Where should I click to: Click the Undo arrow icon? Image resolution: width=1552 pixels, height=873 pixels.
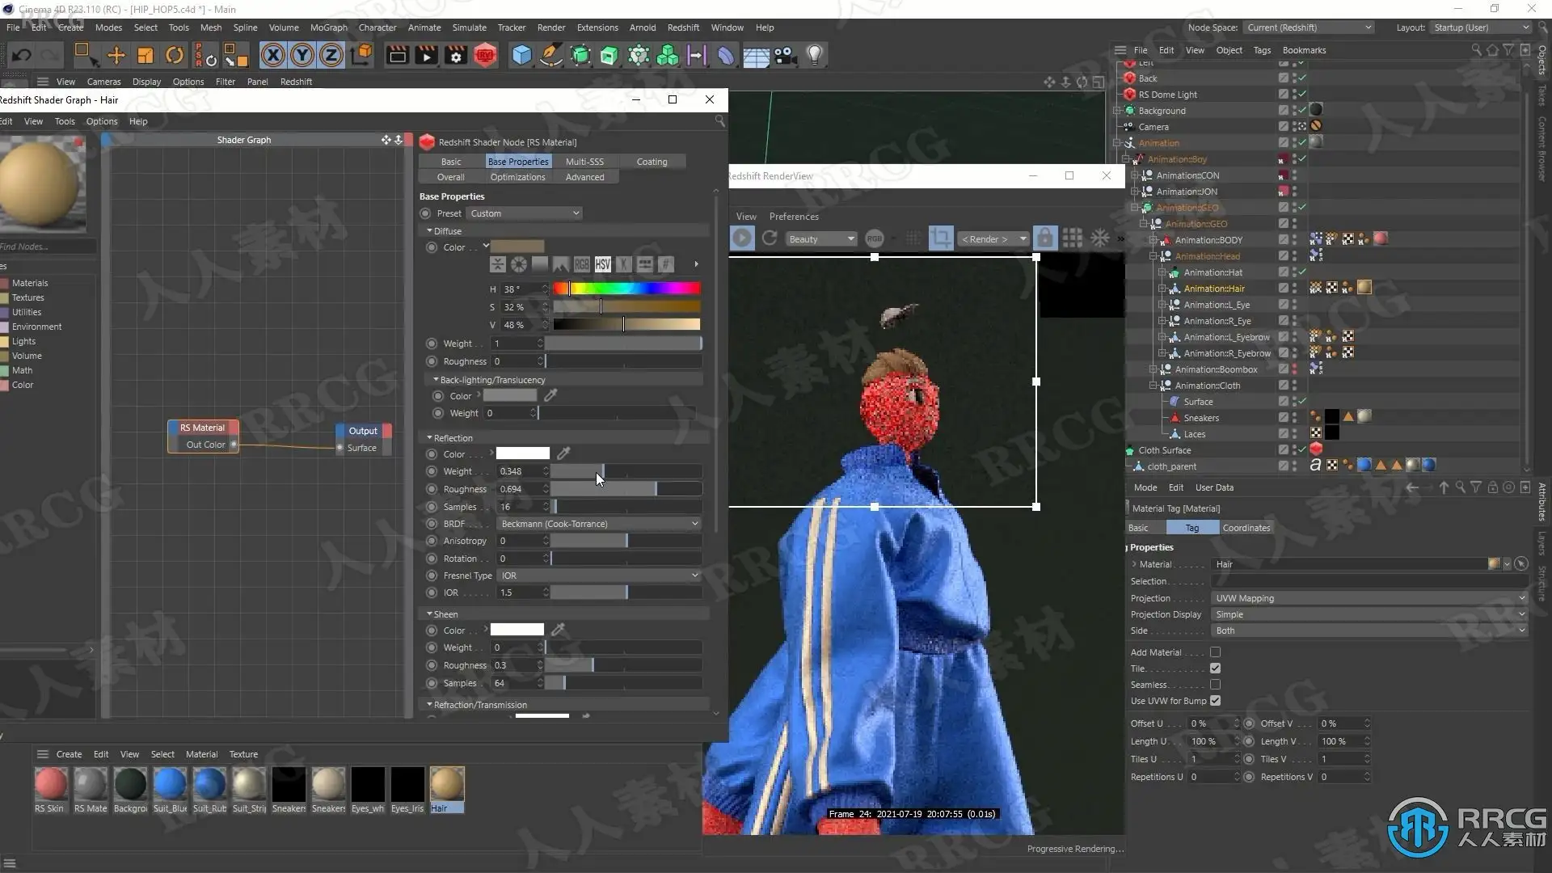pos(22,55)
